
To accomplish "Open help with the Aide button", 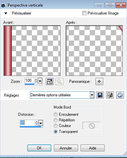I will click(x=92, y=148).
